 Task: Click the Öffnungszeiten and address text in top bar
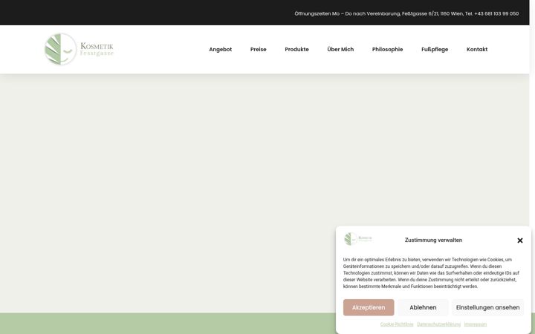point(406,13)
